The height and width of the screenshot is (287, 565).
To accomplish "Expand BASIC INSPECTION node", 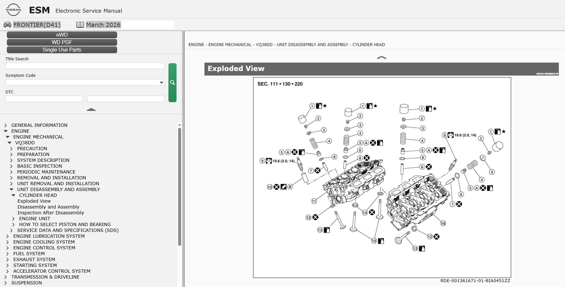I will 11,166.
